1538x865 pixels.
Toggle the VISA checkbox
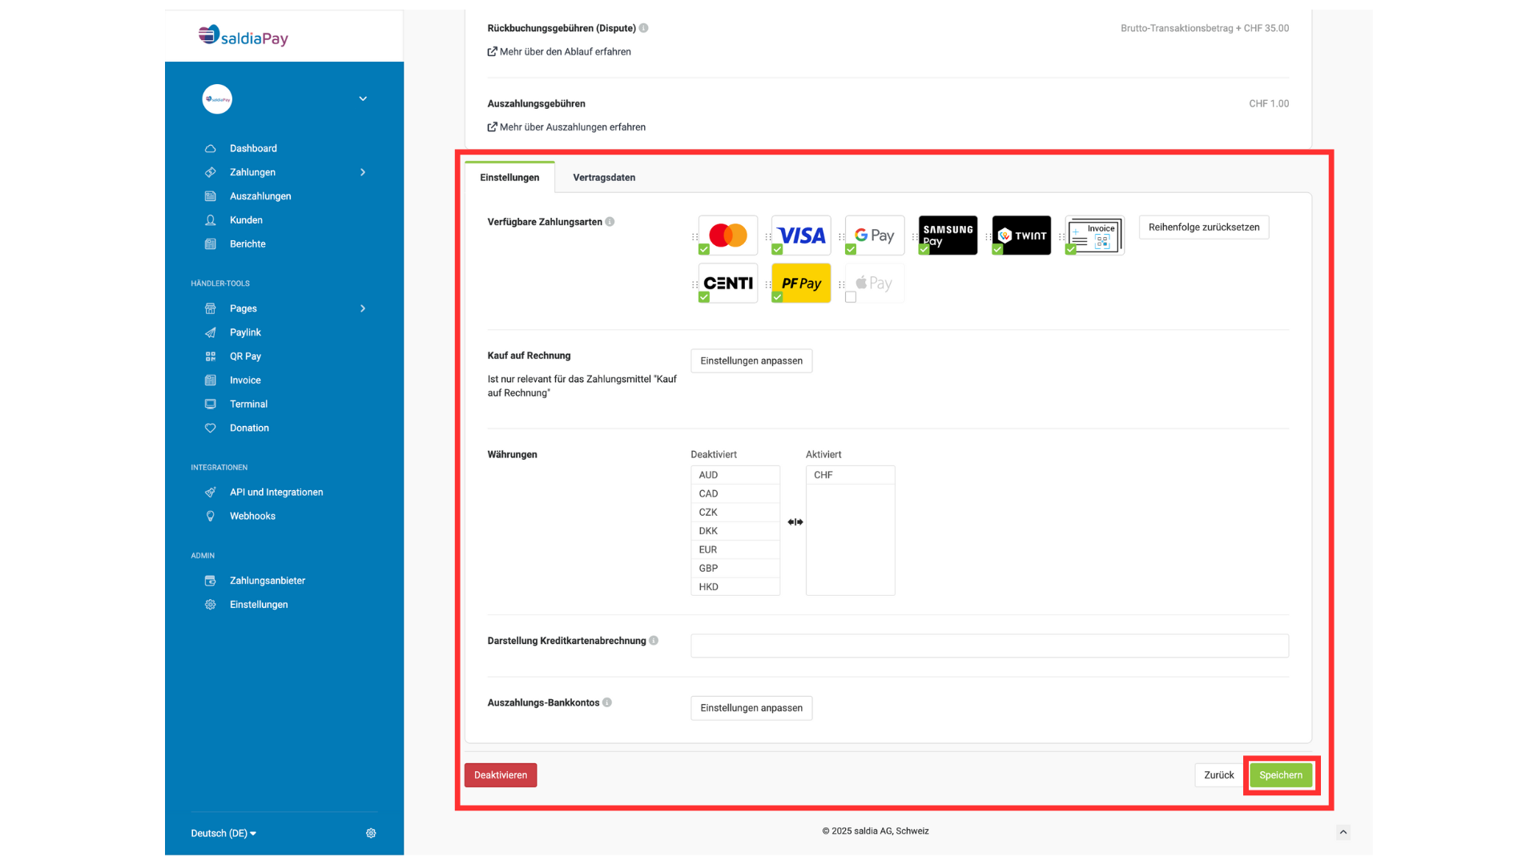click(x=777, y=249)
